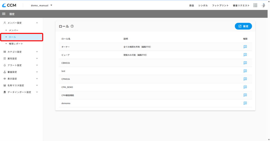Screen dimensions: 270x141
Task: Select the CPM_DEMO role name
Action: pyautogui.click(x=67, y=87)
